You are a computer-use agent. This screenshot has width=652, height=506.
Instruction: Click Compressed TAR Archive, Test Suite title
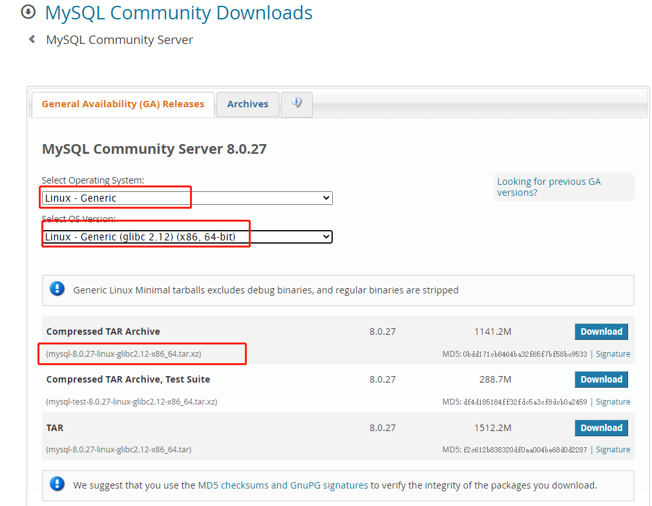tap(128, 379)
